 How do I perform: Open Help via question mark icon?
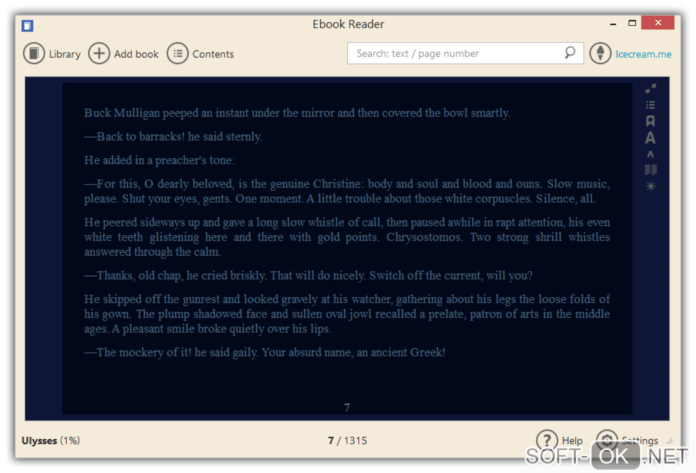pos(547,440)
